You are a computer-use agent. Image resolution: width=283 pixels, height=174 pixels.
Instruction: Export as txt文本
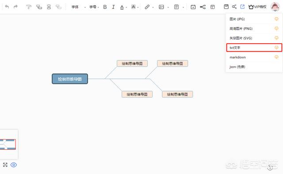point(254,48)
